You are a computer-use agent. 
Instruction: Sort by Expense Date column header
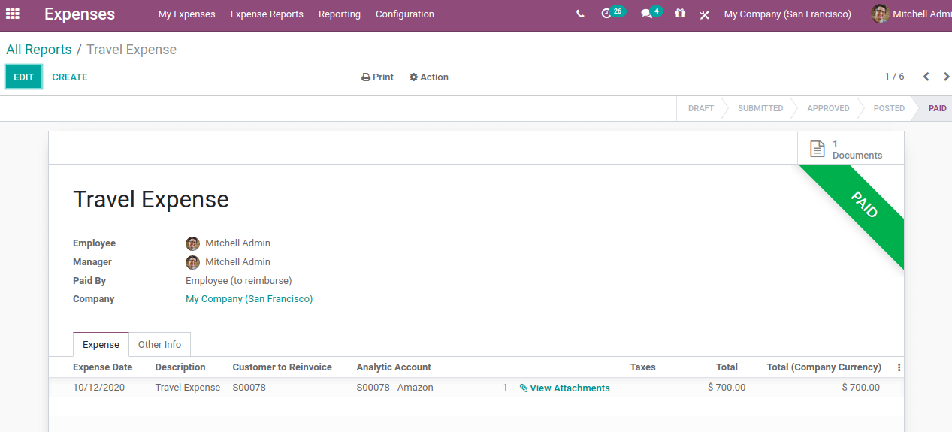pos(102,367)
